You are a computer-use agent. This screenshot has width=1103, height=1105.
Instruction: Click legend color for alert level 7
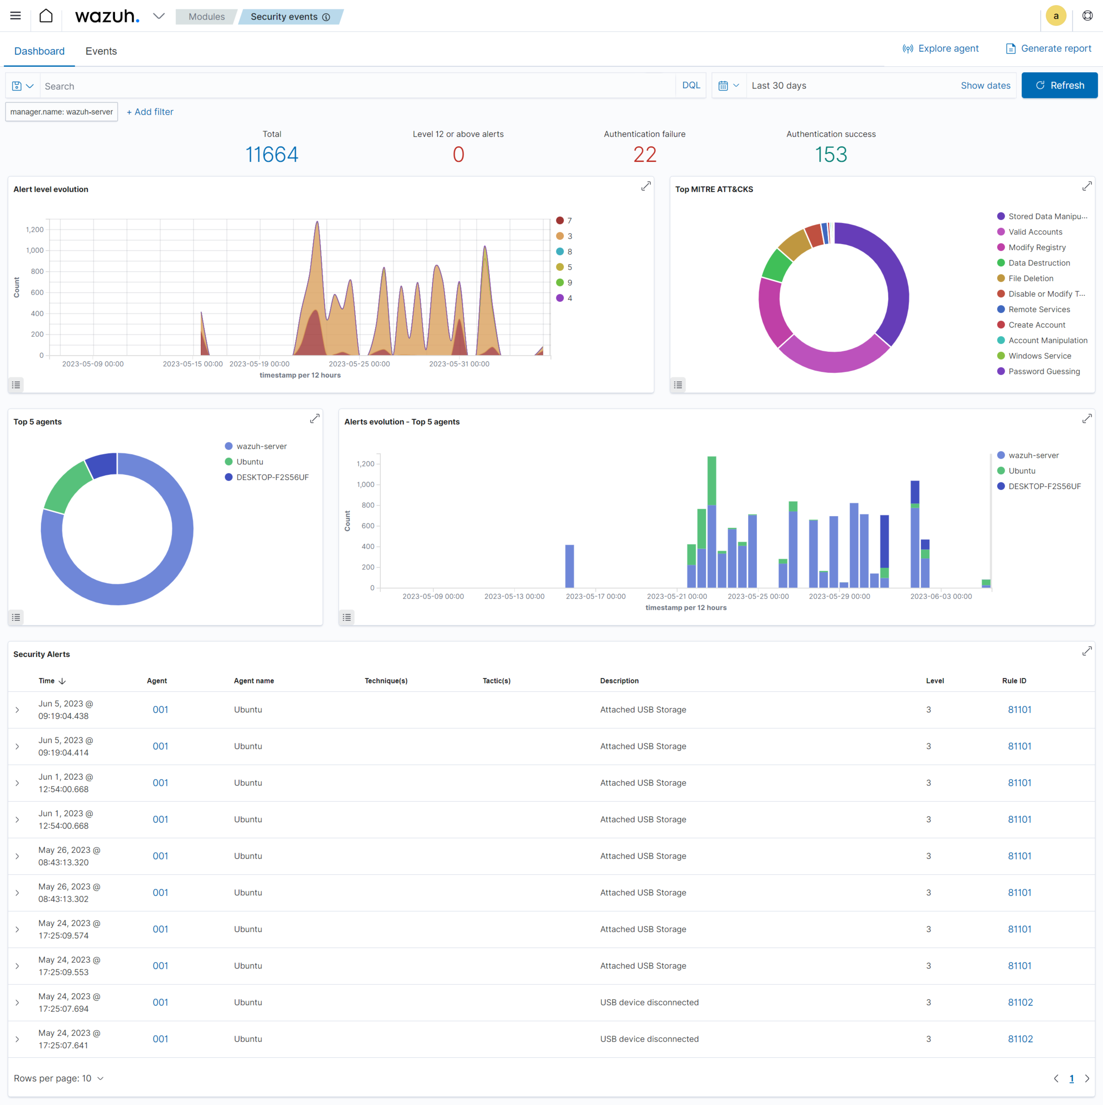point(560,221)
